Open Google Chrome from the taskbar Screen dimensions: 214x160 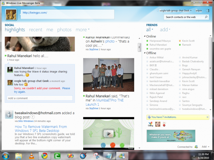(44, 156)
